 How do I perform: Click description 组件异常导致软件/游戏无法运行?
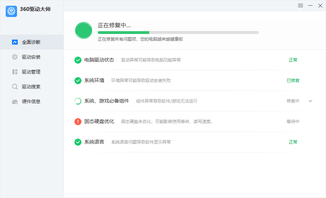(167, 101)
